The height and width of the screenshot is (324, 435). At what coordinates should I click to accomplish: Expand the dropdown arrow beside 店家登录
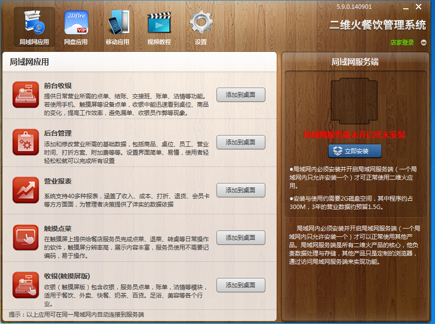click(x=424, y=43)
